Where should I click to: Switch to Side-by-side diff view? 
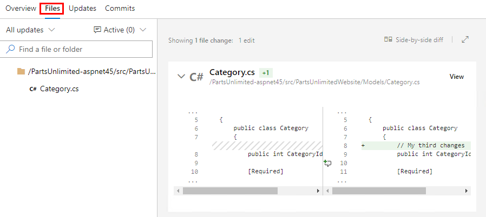[x=413, y=39]
